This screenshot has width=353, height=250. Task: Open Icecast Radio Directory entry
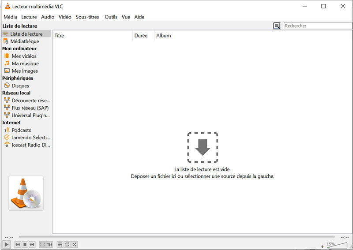pos(31,145)
